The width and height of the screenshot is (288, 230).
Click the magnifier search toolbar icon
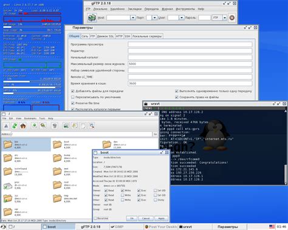[92, 126]
